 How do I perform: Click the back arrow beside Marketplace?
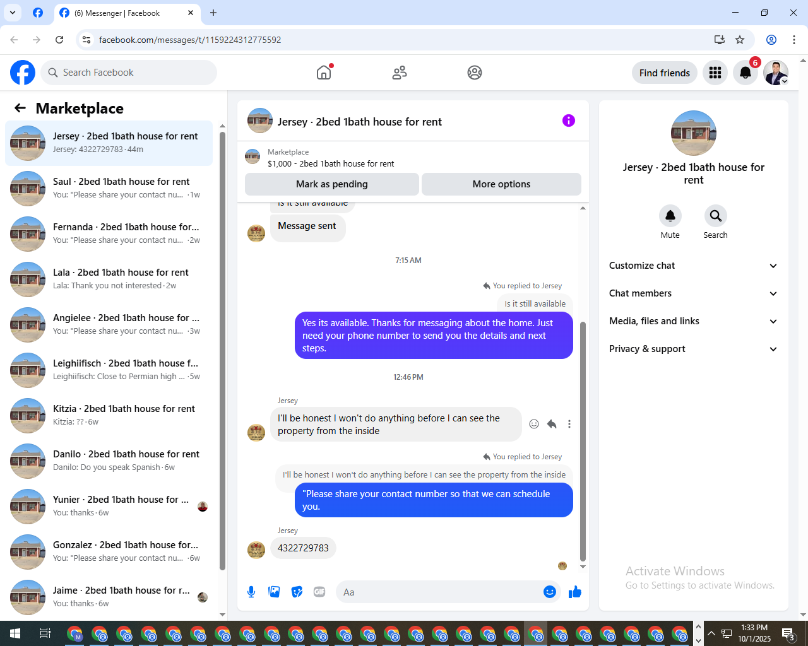pyautogui.click(x=20, y=108)
